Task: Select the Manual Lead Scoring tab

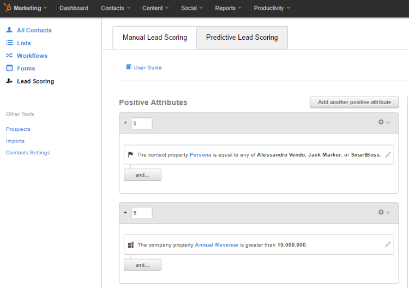Action: (x=154, y=38)
